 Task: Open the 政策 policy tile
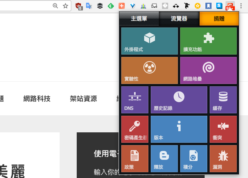pyautogui.click(x=135, y=159)
